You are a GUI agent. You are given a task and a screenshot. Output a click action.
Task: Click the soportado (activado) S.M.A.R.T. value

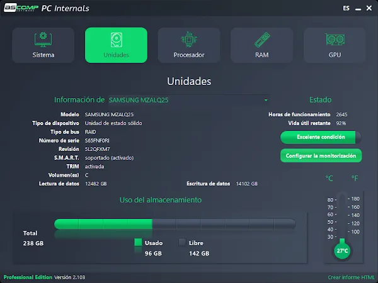[109, 158]
